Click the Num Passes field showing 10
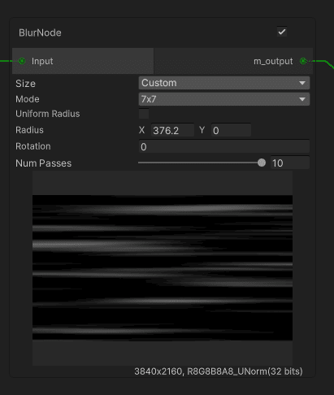The height and width of the screenshot is (395, 334). click(x=290, y=163)
